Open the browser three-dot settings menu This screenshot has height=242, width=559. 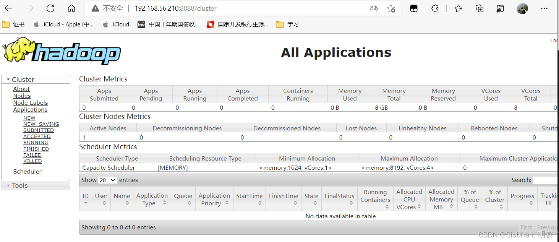544,8
